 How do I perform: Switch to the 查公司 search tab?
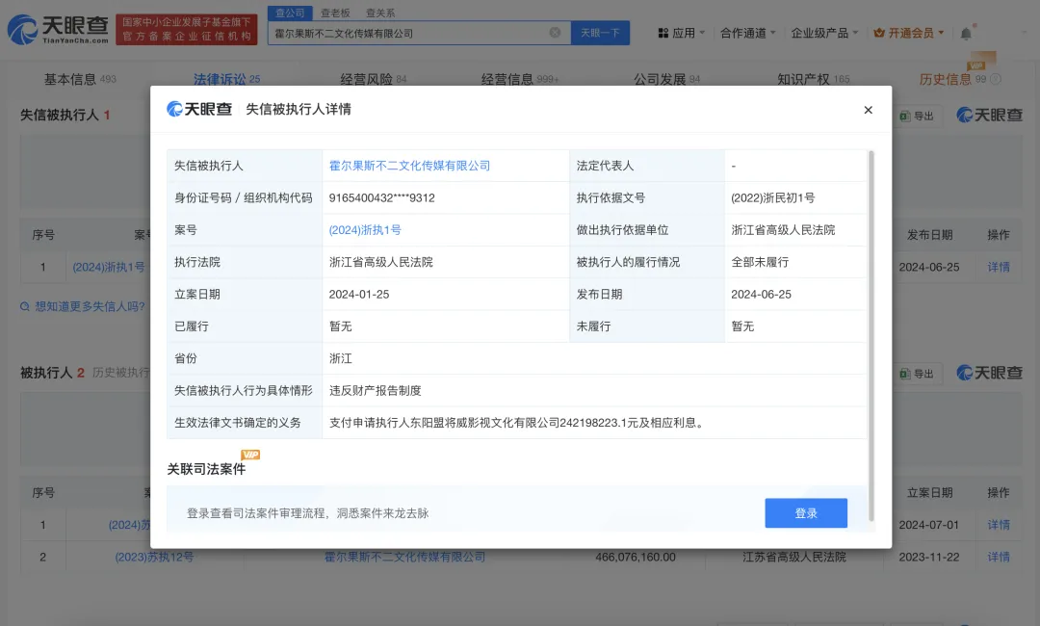[x=290, y=13]
